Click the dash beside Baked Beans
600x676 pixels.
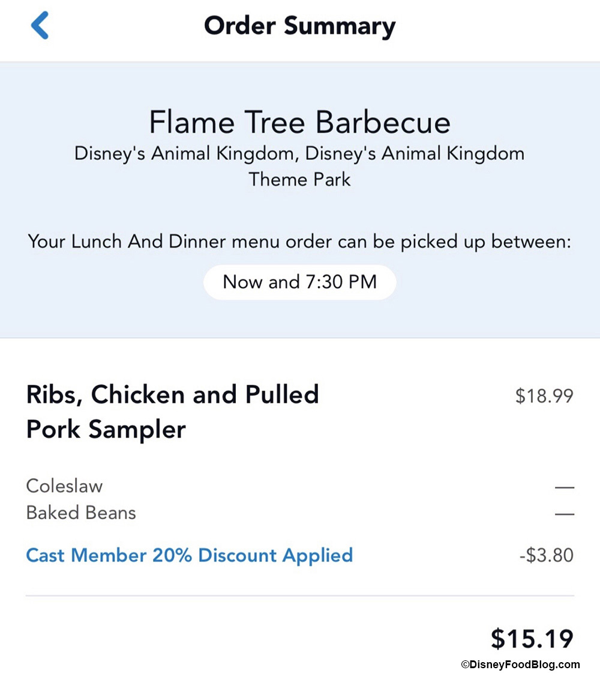564,514
